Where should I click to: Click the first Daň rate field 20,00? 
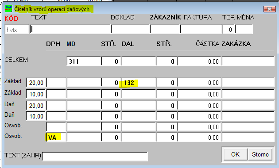coord(36,106)
